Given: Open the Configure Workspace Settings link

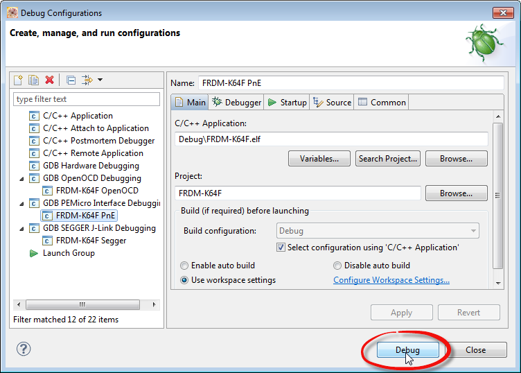Looking at the screenshot, I should point(391,280).
